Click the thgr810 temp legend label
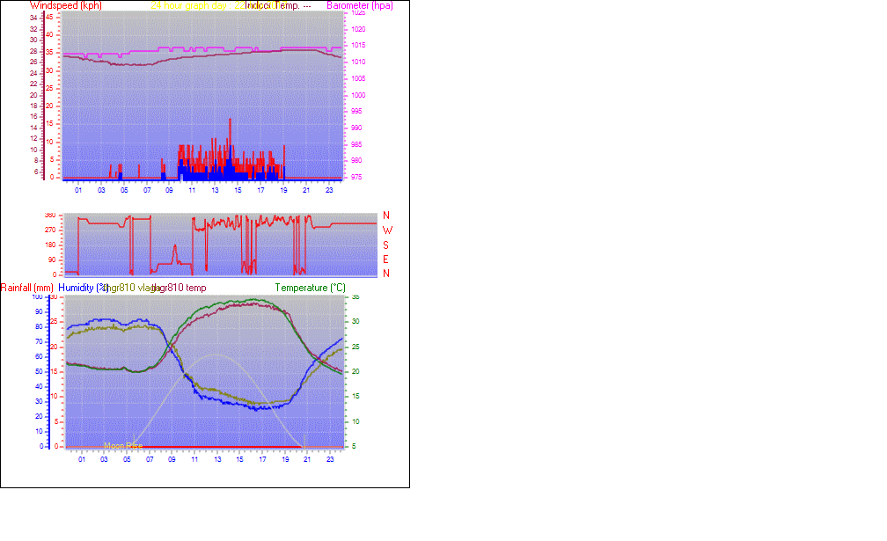887x541 pixels. (x=180, y=288)
